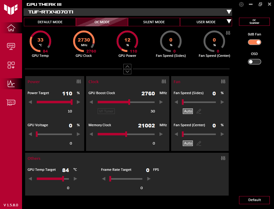Decrease Power Target with left arrow
The width and height of the screenshot is (274, 209).
click(30, 102)
